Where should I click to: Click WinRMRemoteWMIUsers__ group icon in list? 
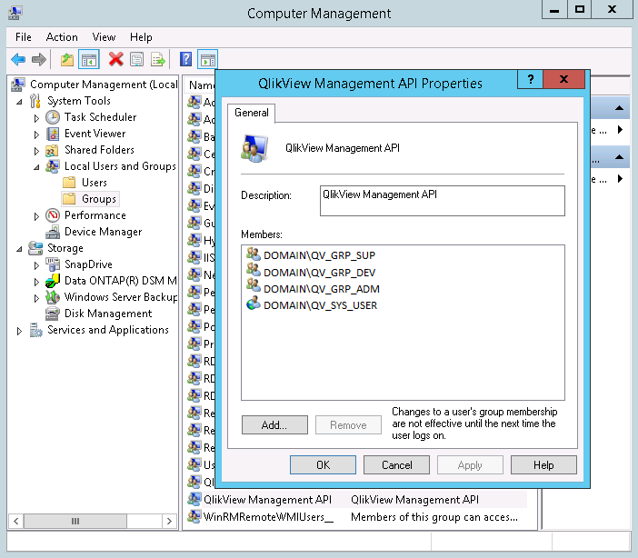pyautogui.click(x=194, y=516)
